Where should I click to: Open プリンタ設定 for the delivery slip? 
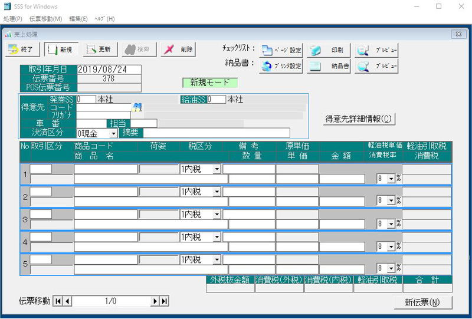(x=281, y=66)
